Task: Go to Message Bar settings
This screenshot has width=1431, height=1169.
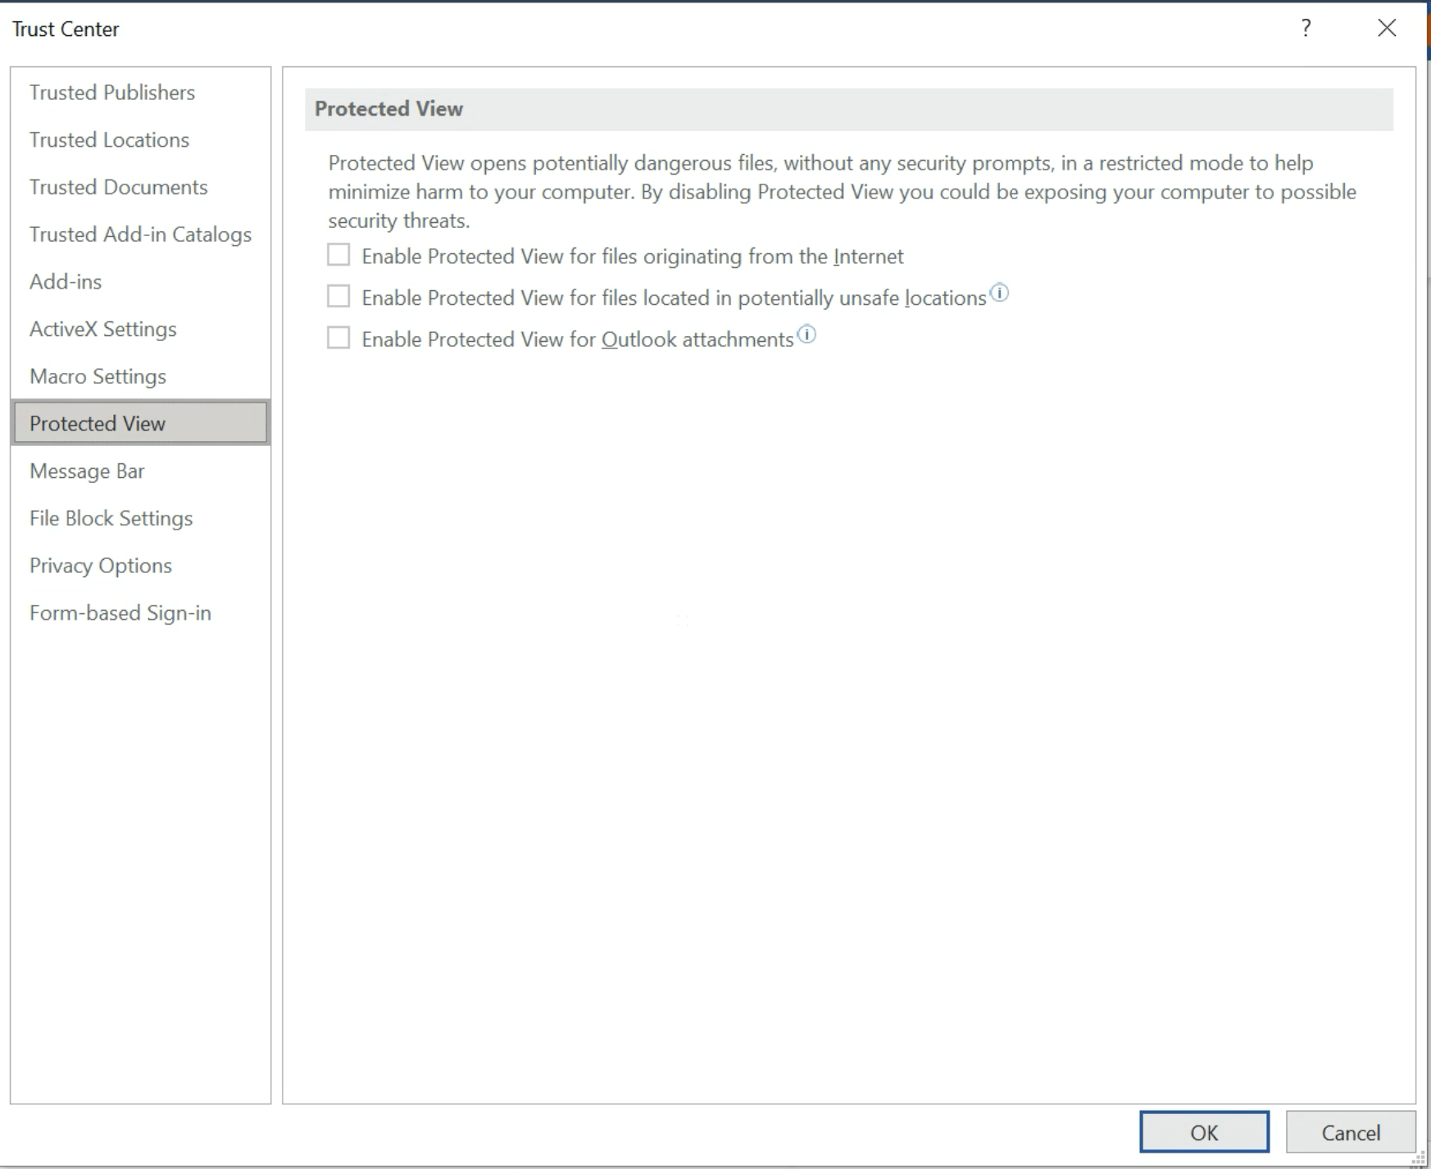Action: (x=140, y=471)
